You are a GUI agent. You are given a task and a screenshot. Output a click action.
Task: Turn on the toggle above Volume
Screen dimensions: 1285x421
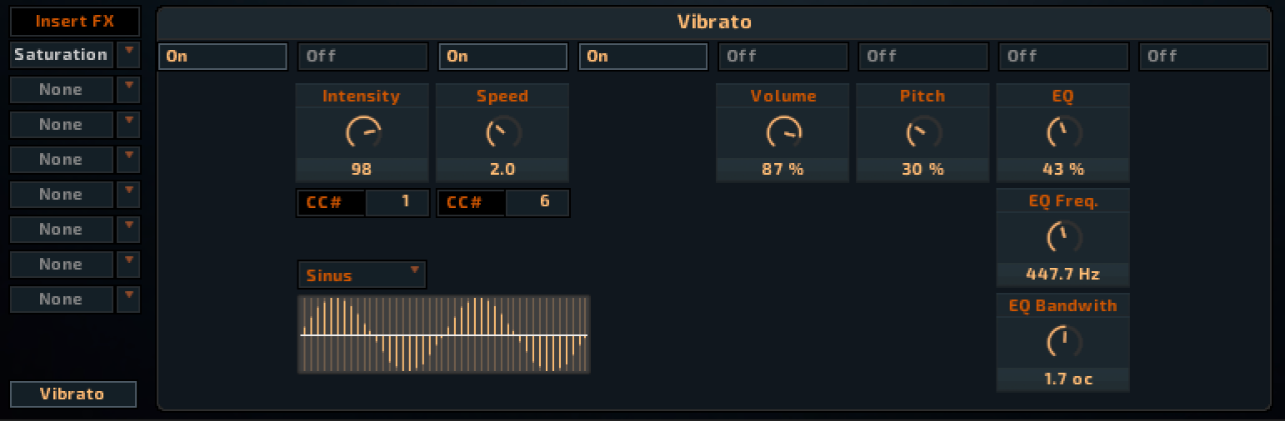[x=782, y=56]
